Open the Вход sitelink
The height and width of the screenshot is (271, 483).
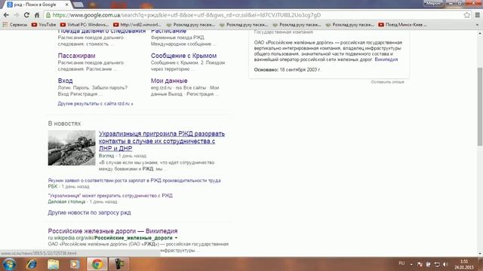point(66,81)
